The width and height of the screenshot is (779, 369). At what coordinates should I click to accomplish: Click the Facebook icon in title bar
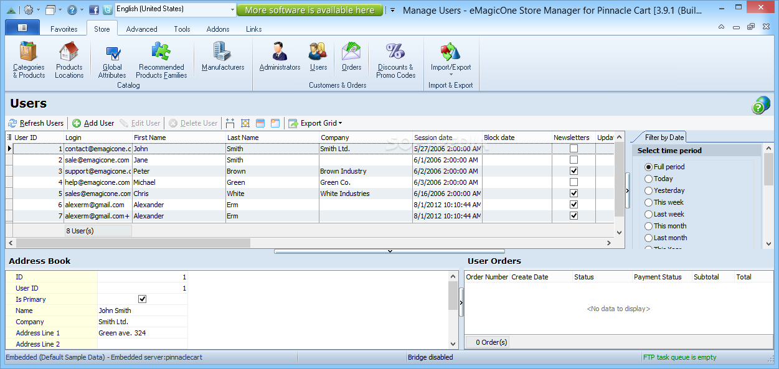(x=94, y=10)
